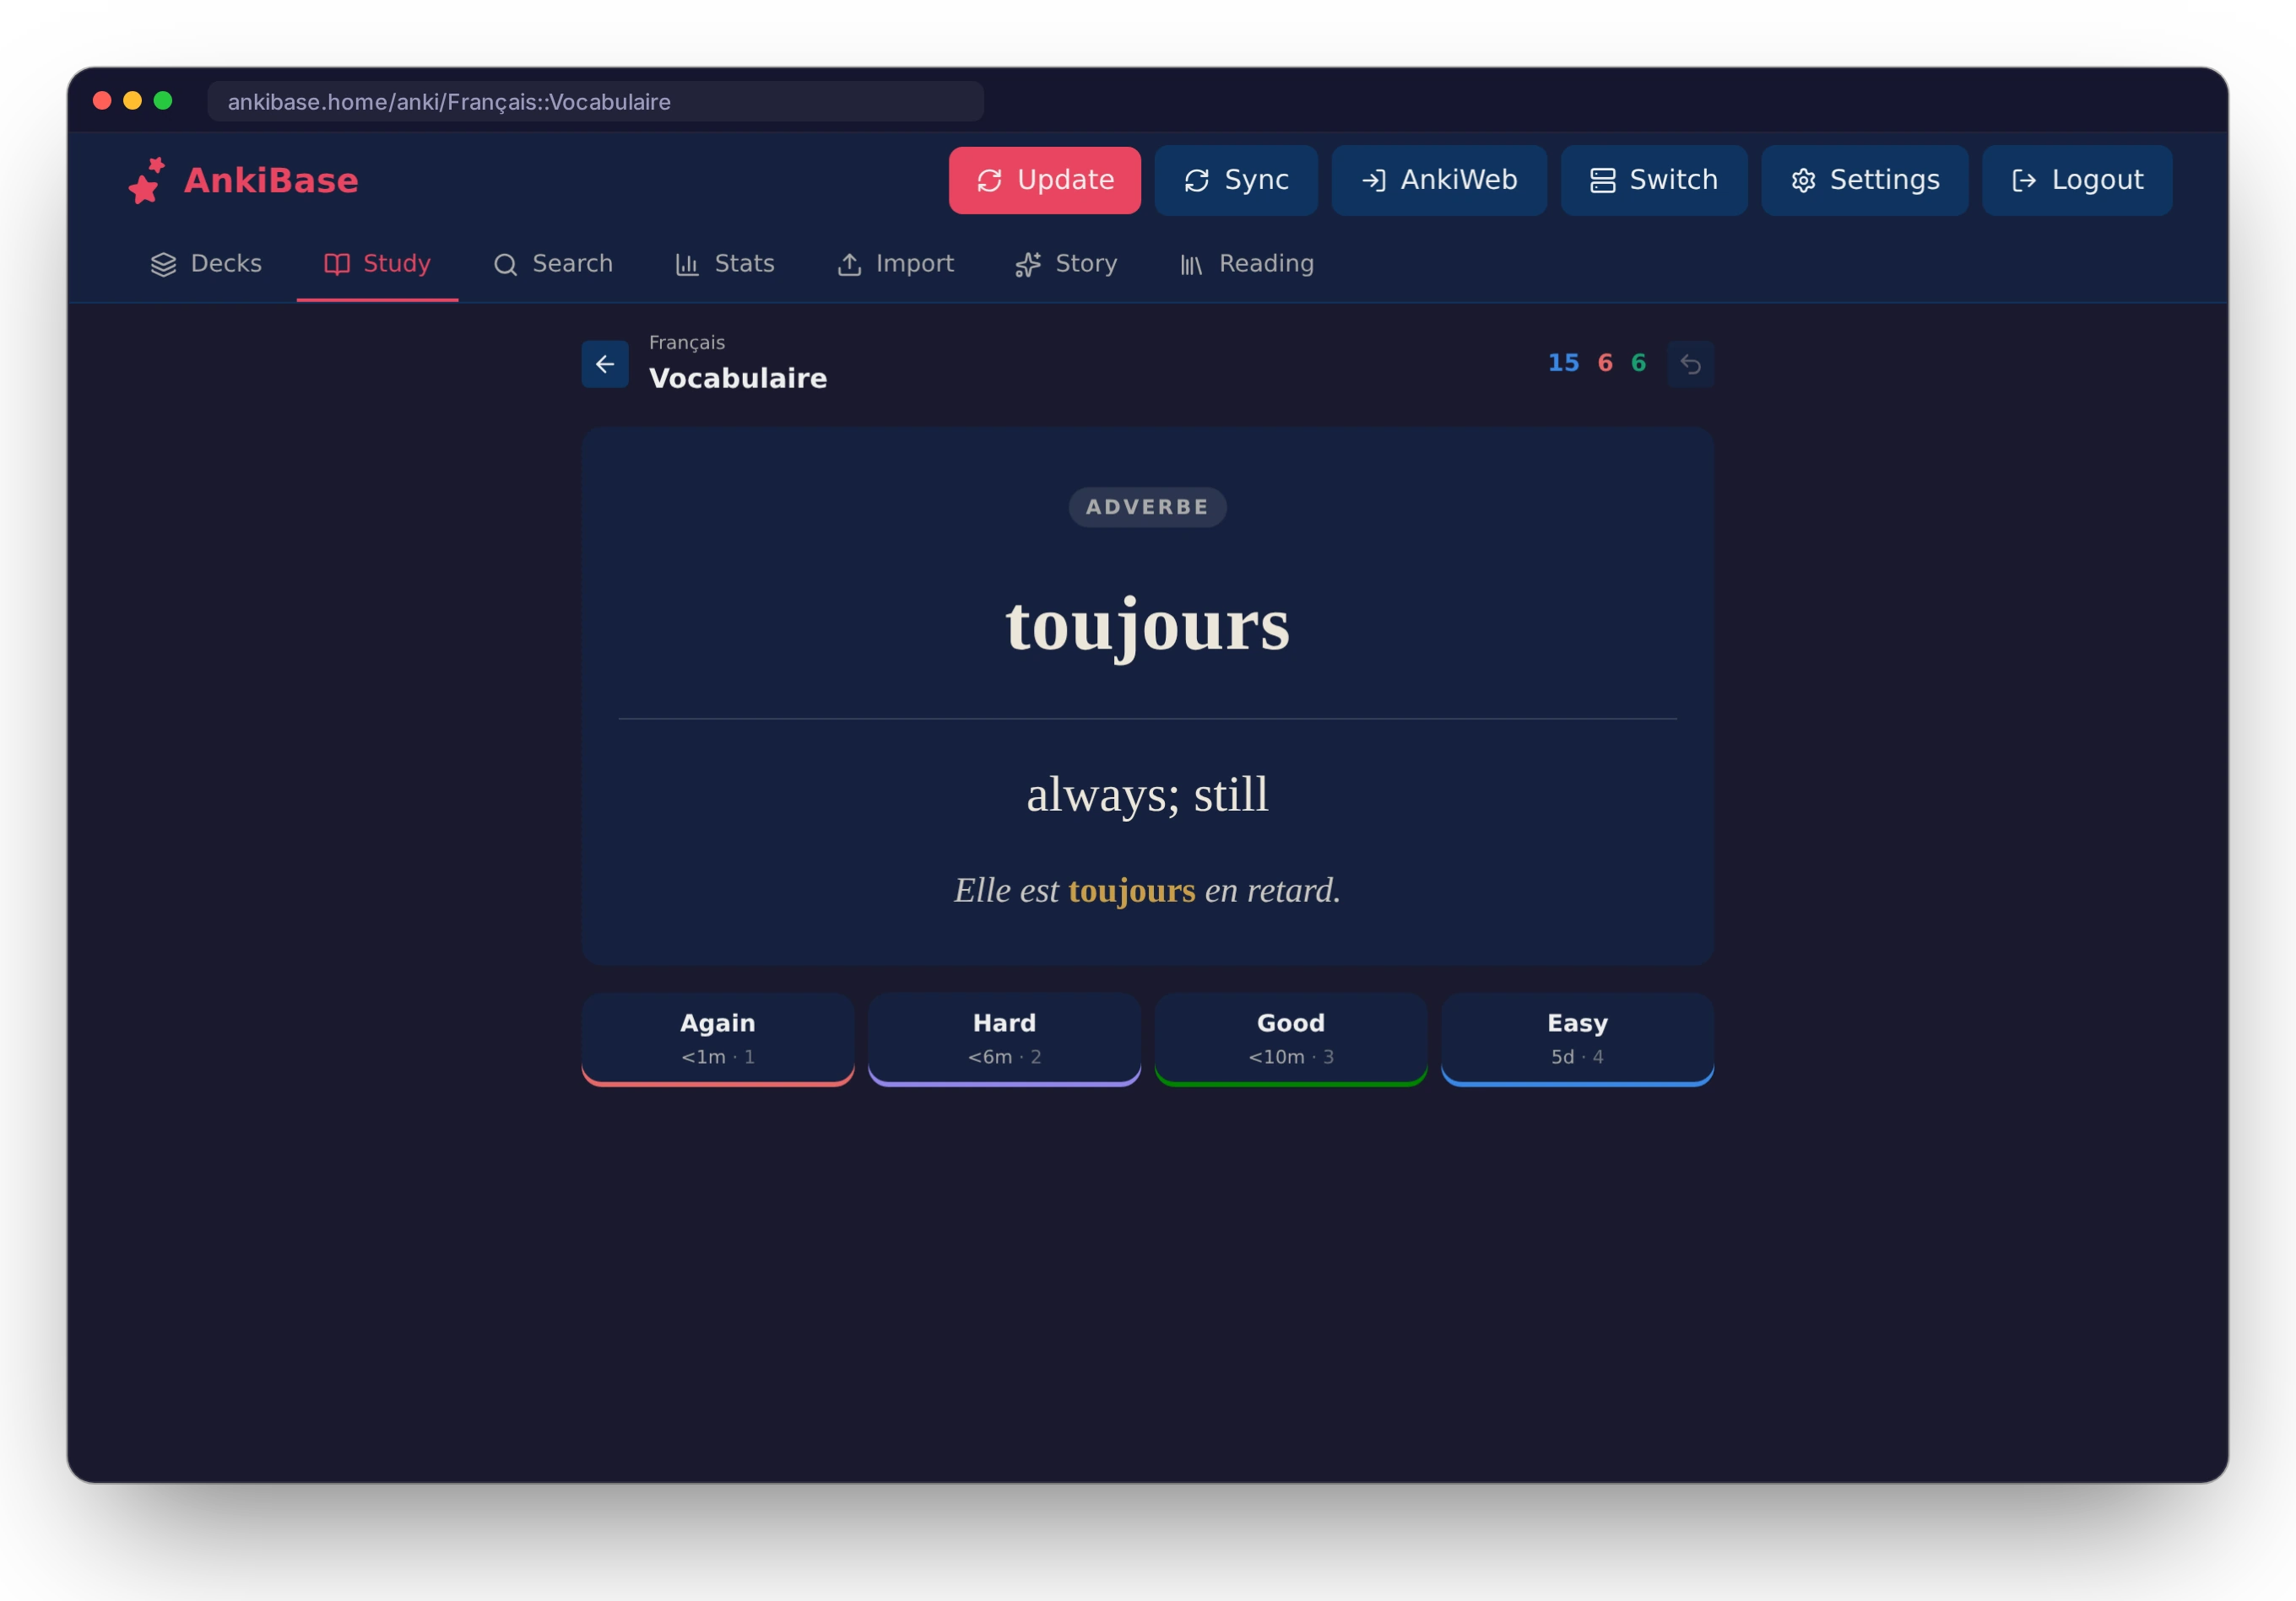Go back using the left arrow button
Screen dimensions: 2296x1601
coord(605,364)
